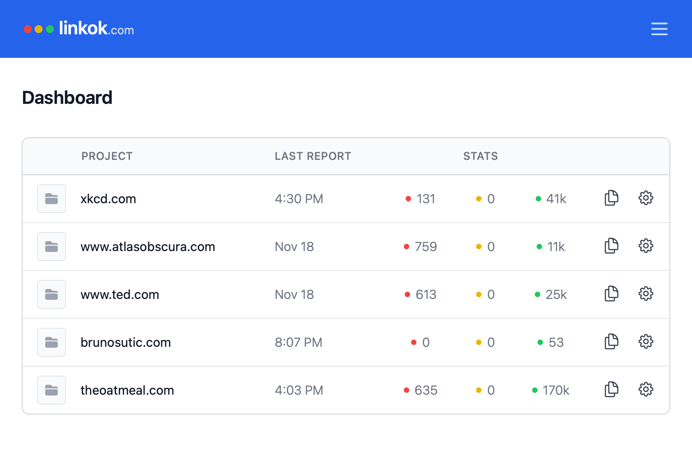Viewport: 692px width, 466px height.
Task: Click reports icon for brunosutic.com
Action: tap(611, 342)
